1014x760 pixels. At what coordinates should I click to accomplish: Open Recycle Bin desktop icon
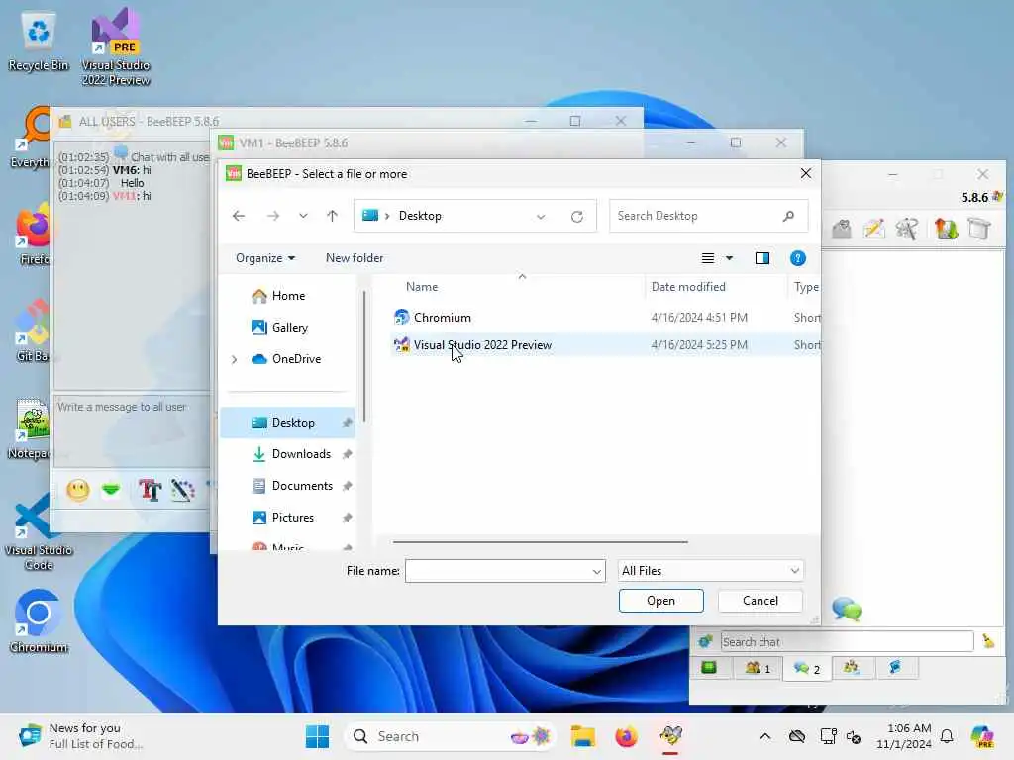click(x=39, y=42)
